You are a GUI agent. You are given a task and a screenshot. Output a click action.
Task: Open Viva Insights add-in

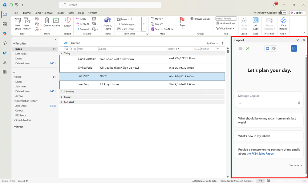(x=283, y=24)
